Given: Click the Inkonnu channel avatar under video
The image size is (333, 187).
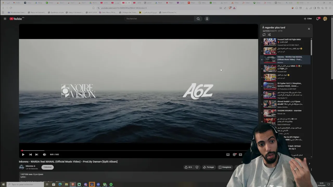Looking at the screenshot, I should coord(22,167).
